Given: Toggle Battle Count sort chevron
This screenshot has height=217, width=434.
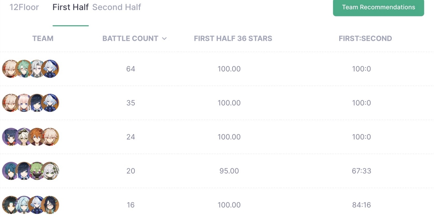Looking at the screenshot, I should 164,38.
